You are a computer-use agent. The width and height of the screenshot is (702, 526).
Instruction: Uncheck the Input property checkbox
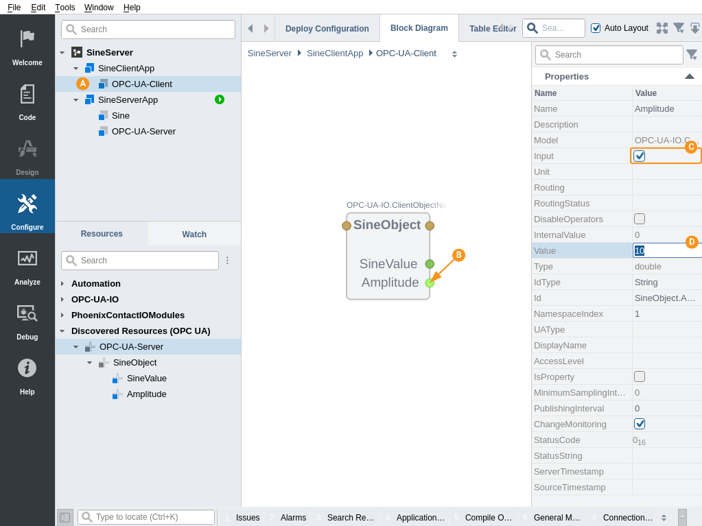coord(640,156)
